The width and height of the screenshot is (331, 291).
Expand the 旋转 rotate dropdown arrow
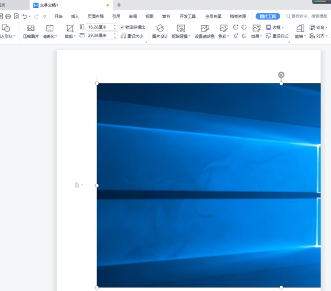[x=305, y=36]
